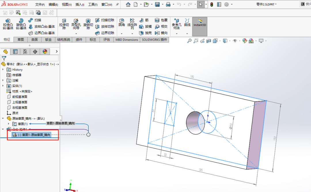The width and height of the screenshot is (311, 192).
Task: Click the Rebuild traffic light icon
Action: pyautogui.click(x=212, y=4)
